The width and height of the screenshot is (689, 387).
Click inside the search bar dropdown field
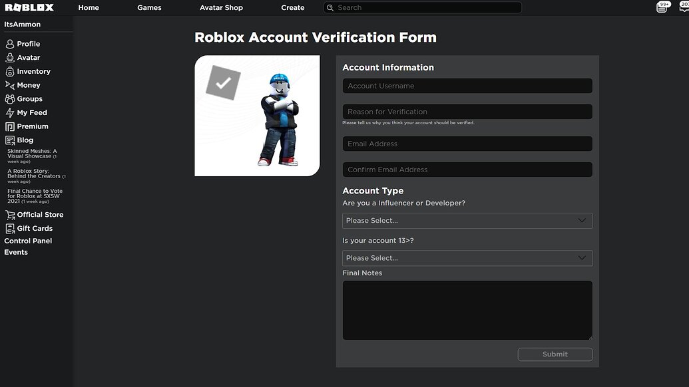tap(424, 7)
